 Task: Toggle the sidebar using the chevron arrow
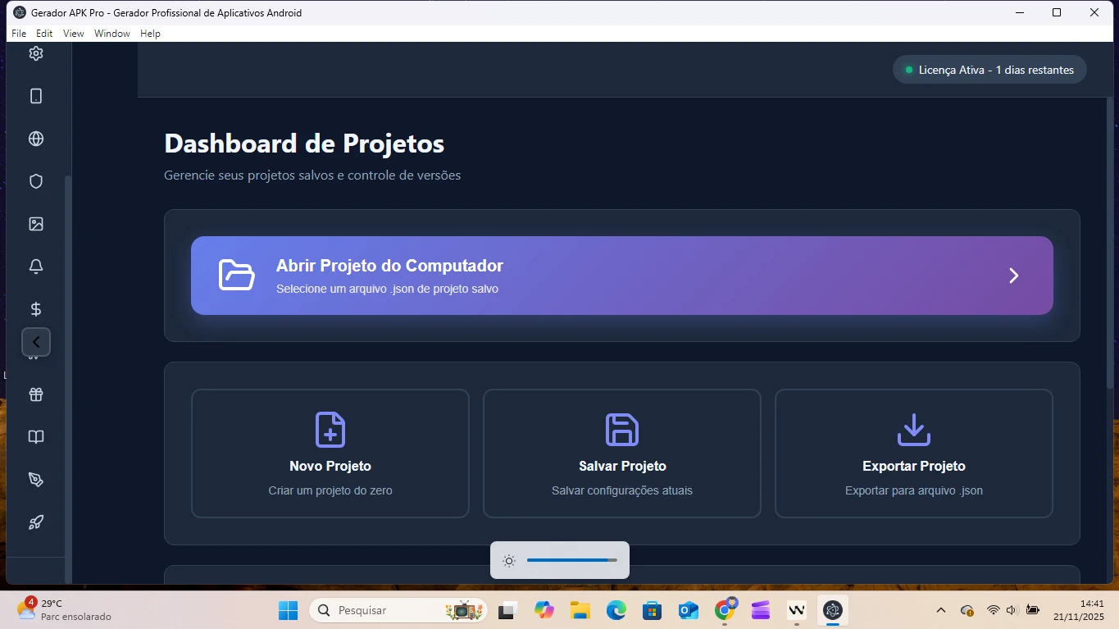36,342
